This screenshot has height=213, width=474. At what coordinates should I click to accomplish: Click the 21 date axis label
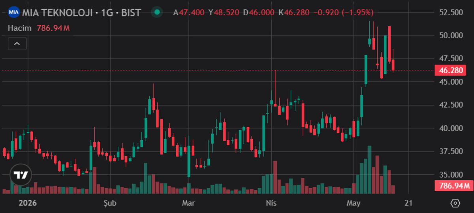[408, 203]
